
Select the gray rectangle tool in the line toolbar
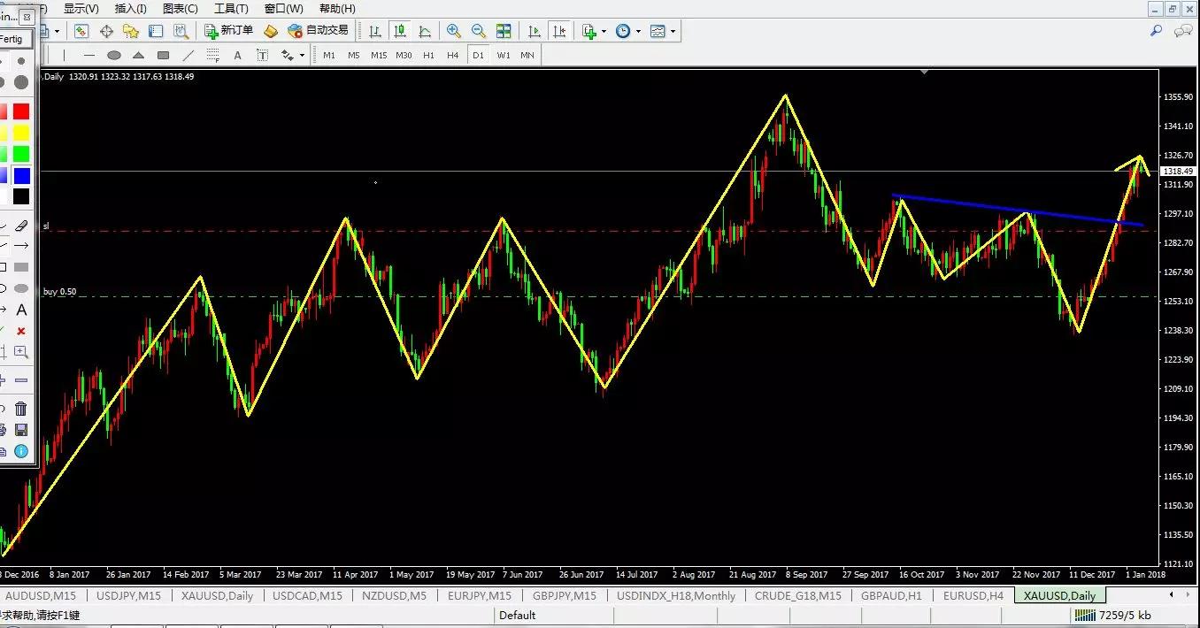coord(163,55)
